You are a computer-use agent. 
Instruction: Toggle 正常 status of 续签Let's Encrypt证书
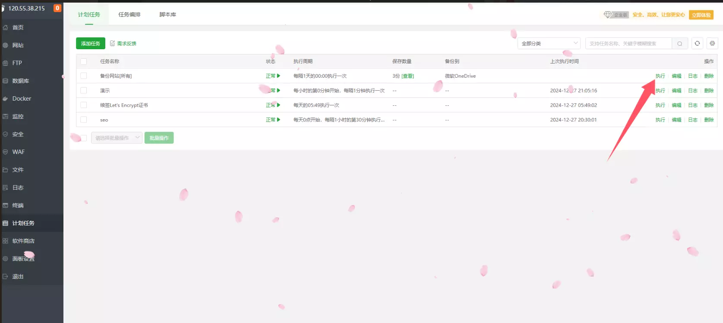(273, 105)
